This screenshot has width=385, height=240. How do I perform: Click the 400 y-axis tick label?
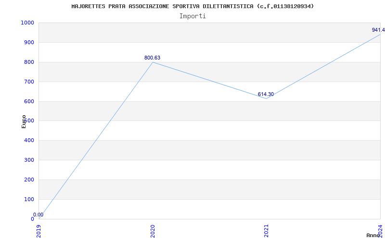pyautogui.click(x=29, y=140)
